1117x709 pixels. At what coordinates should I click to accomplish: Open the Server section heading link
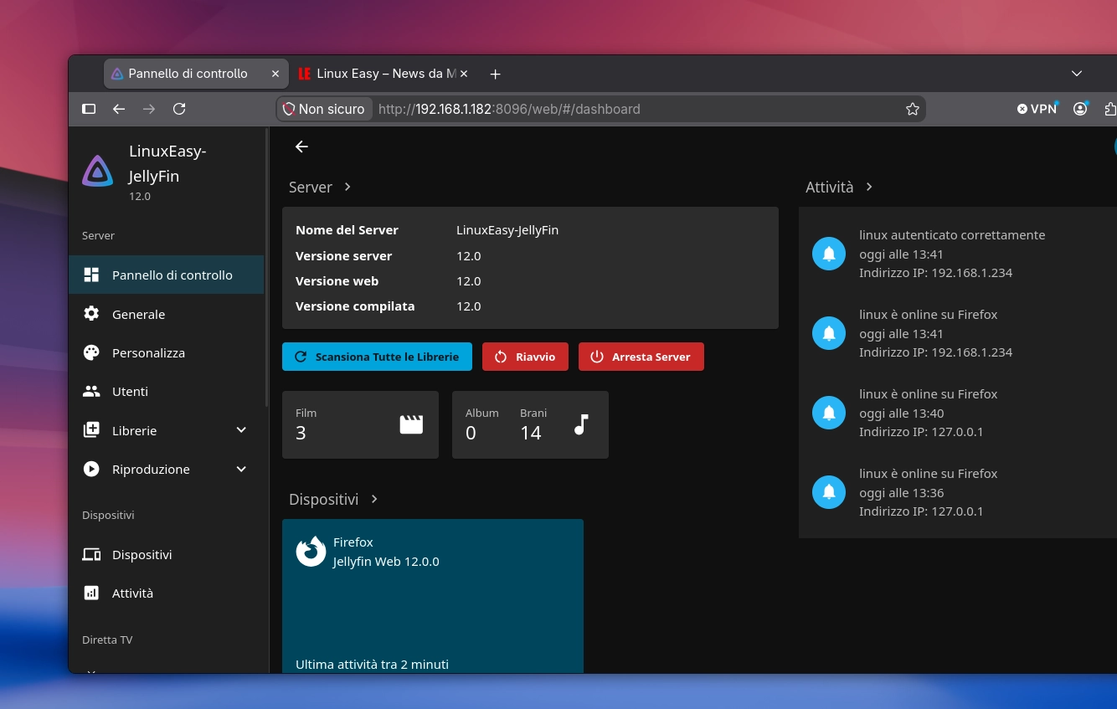pyautogui.click(x=320, y=187)
